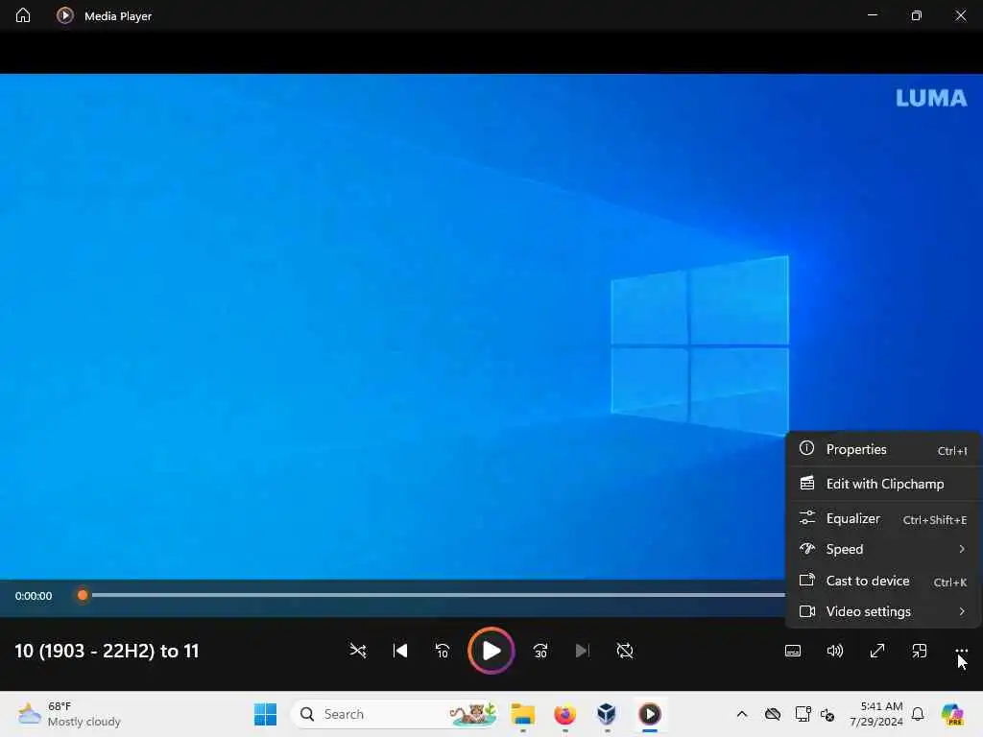Start playing the video
This screenshot has height=737, width=983.
(491, 651)
